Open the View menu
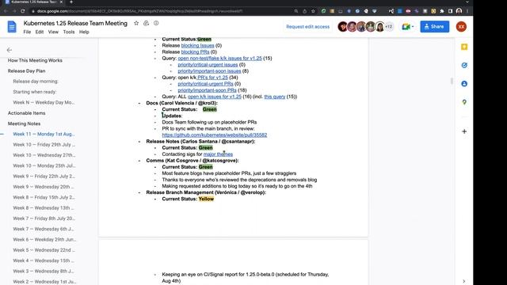The width and height of the screenshot is (507, 285). [x=53, y=32]
